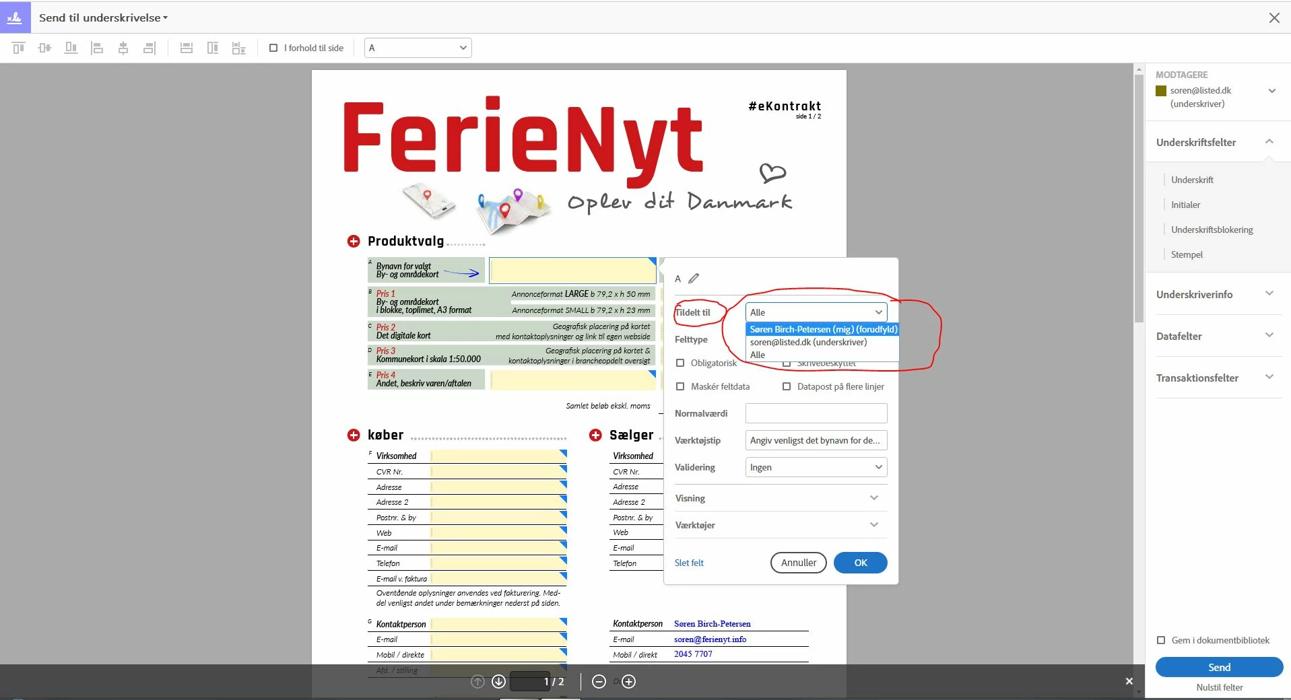
Task: Select køber Kontaktperson form field
Action: click(498, 624)
